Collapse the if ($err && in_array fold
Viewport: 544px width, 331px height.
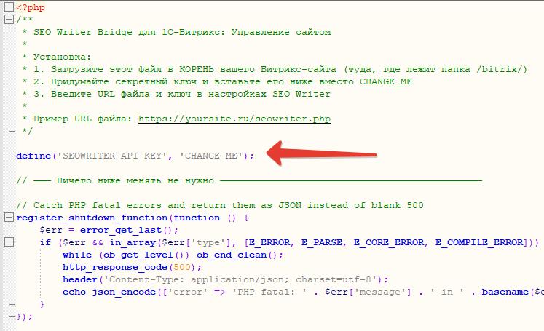point(9,242)
